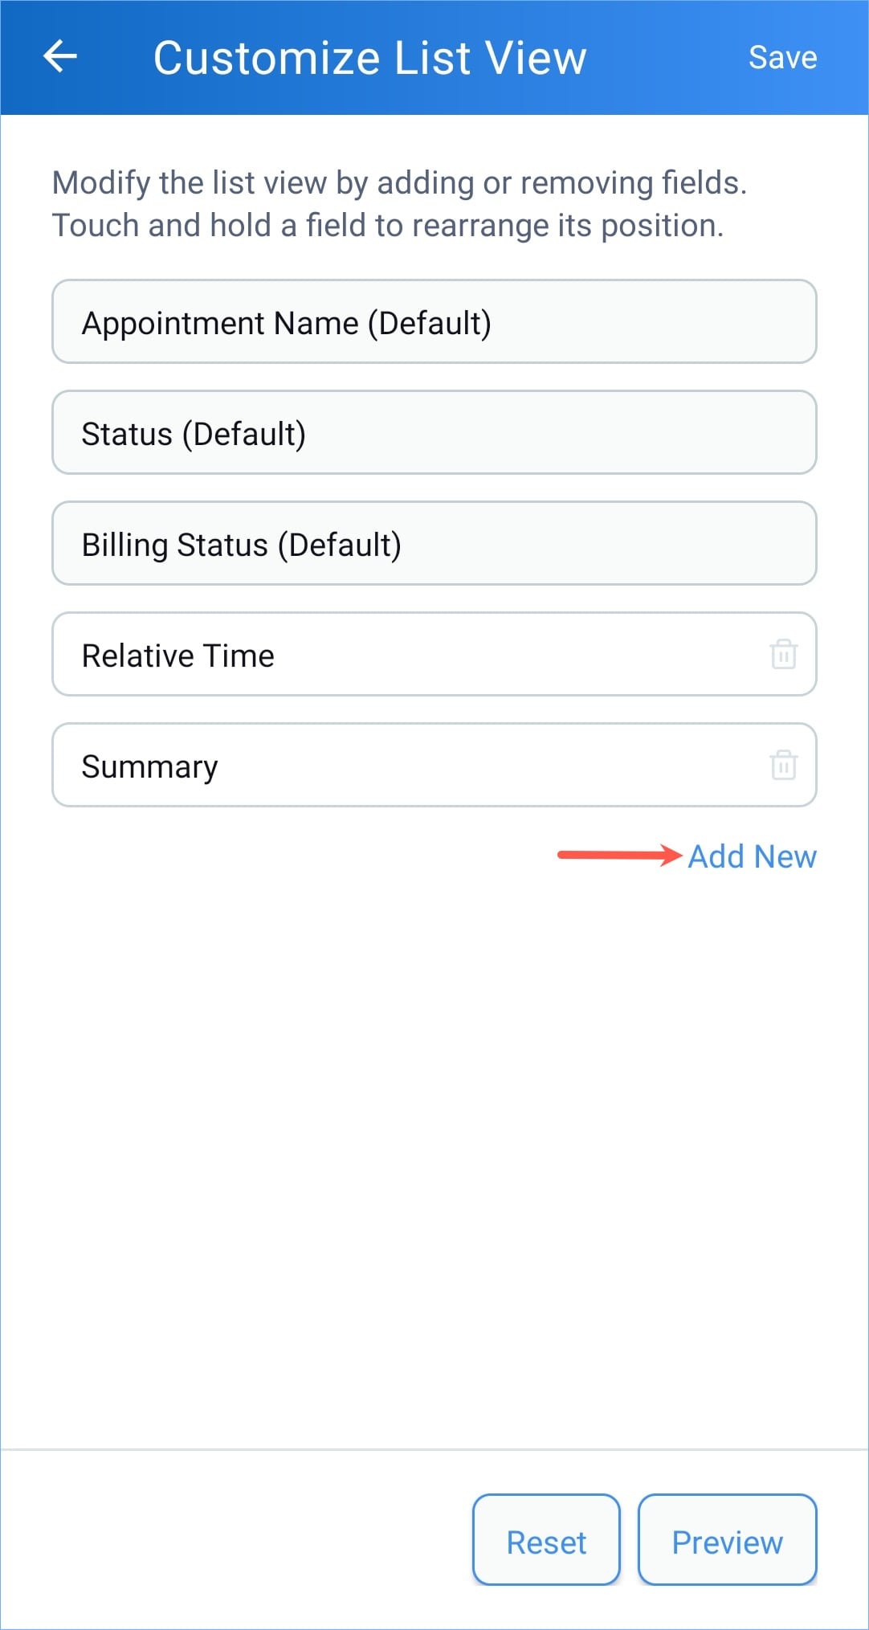Tap the back arrow in header
This screenshot has height=1630, width=869.
coord(60,57)
